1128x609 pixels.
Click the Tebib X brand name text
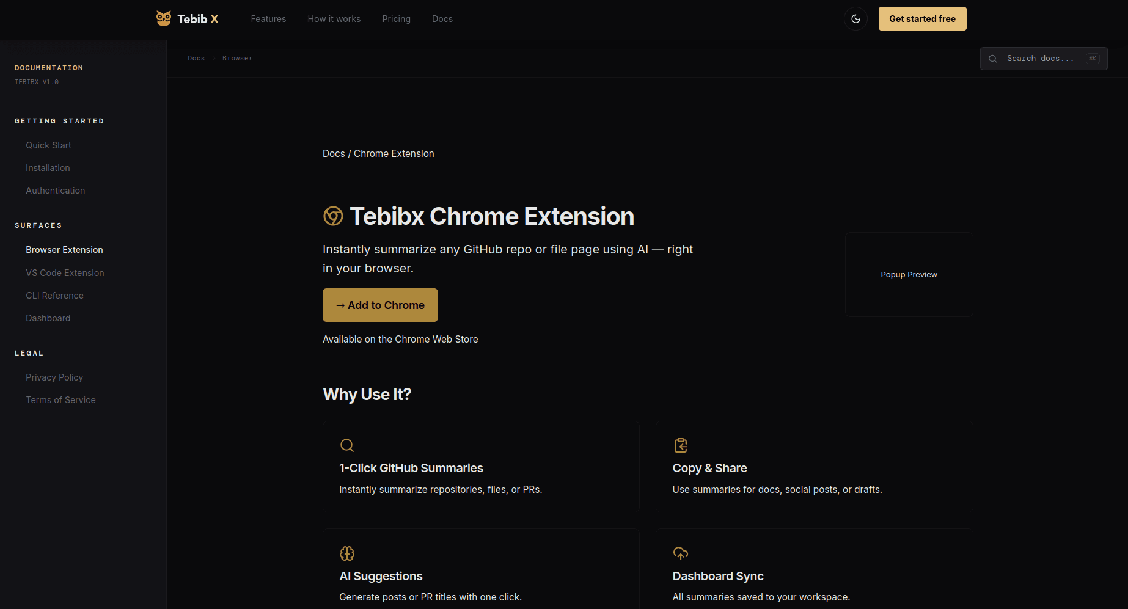198,19
